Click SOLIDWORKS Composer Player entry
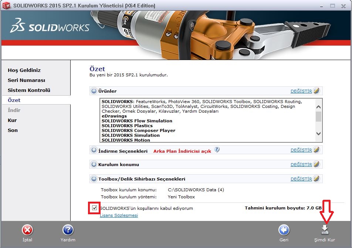 tap(138, 130)
